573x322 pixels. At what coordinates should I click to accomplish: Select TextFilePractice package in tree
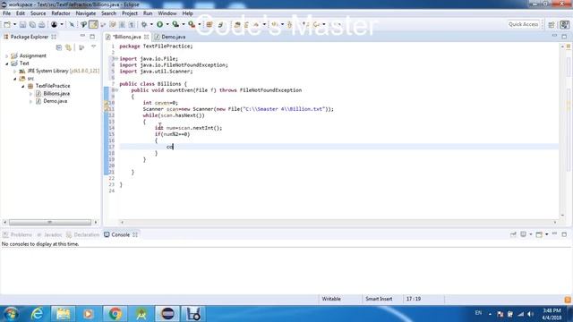[53, 86]
